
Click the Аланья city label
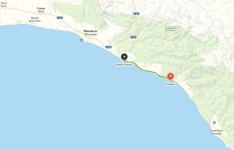point(170,84)
